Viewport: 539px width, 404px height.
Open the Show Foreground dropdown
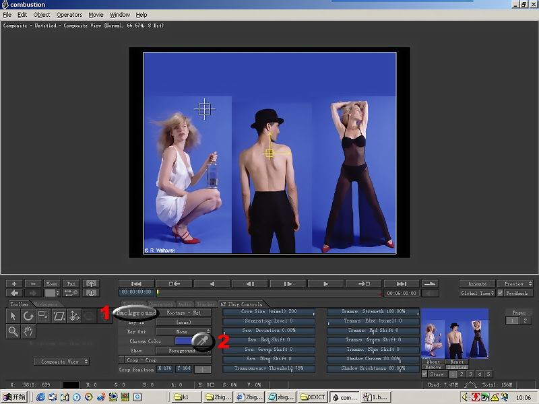pyautogui.click(x=183, y=351)
